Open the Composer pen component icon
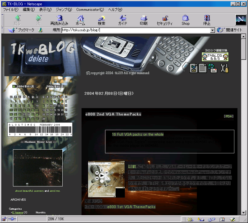 [232, 219]
